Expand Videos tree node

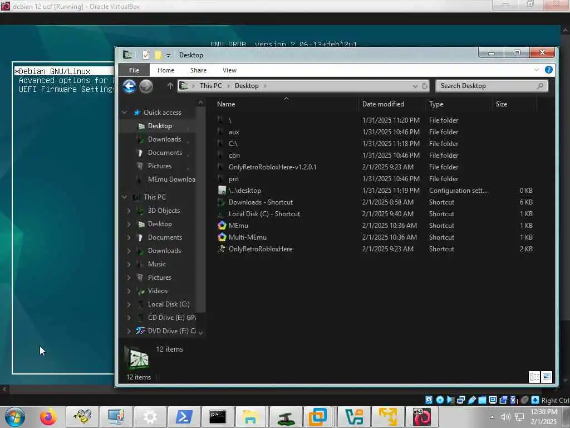tap(129, 291)
